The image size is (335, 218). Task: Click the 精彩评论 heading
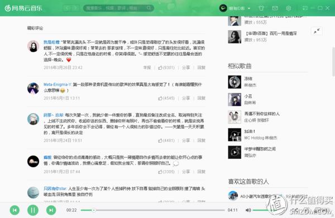[x=35, y=28]
